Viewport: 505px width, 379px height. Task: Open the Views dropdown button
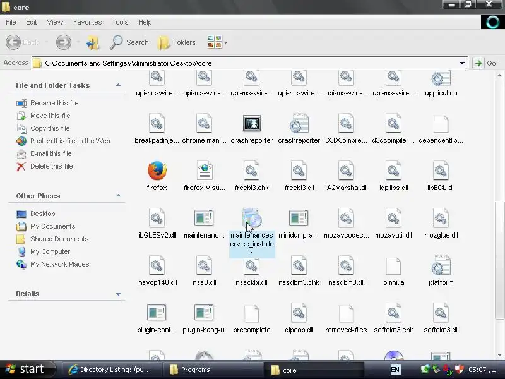(x=217, y=42)
